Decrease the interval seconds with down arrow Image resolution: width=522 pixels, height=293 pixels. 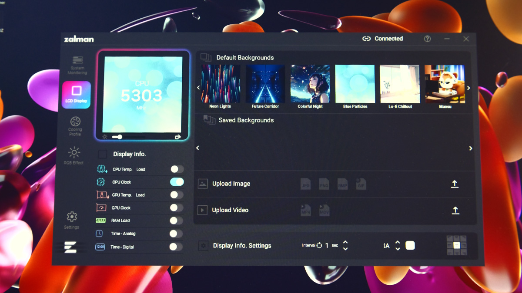[x=345, y=249]
